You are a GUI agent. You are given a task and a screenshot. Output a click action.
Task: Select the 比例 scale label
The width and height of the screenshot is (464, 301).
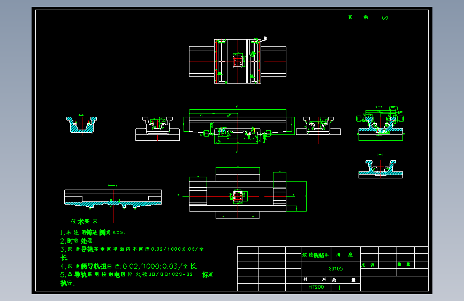[368, 265]
